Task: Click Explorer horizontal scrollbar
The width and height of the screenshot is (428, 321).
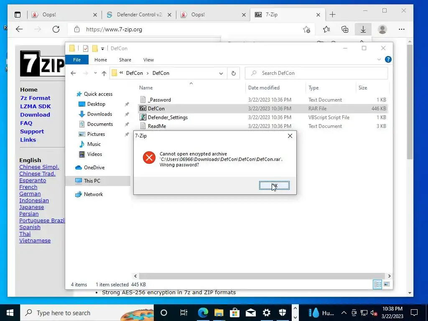Action: (x=262, y=276)
